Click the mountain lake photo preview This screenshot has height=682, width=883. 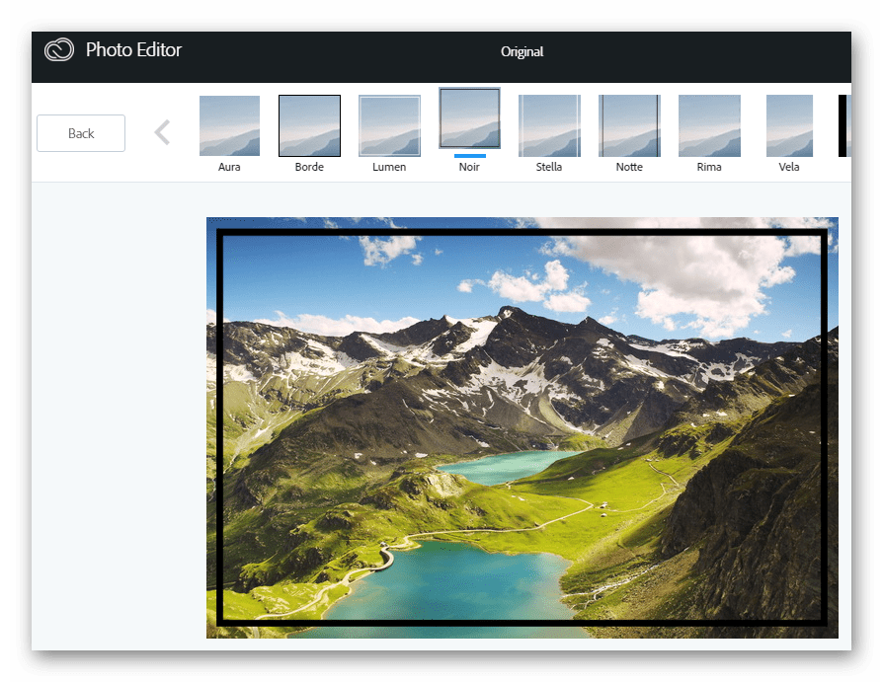click(522, 427)
